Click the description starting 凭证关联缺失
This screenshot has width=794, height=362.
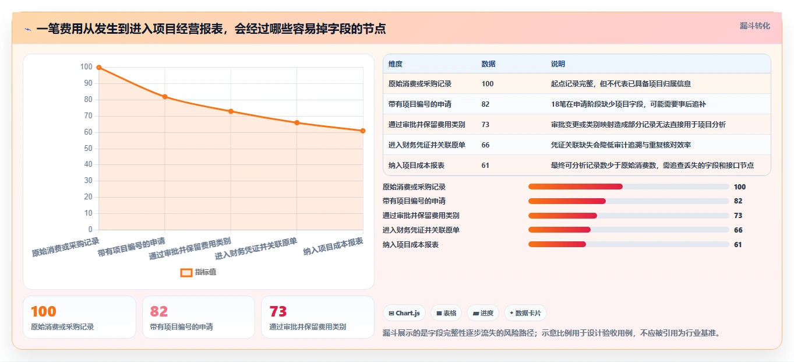621,145
